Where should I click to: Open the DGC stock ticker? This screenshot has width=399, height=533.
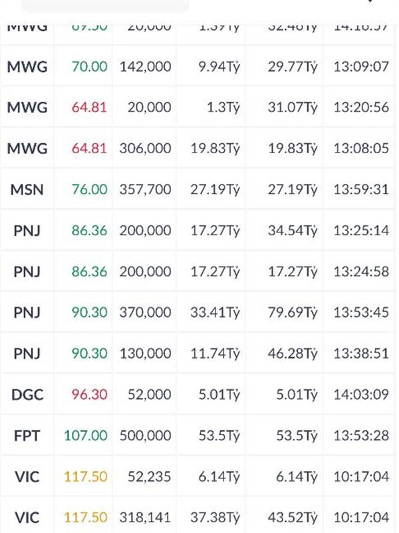click(x=27, y=394)
